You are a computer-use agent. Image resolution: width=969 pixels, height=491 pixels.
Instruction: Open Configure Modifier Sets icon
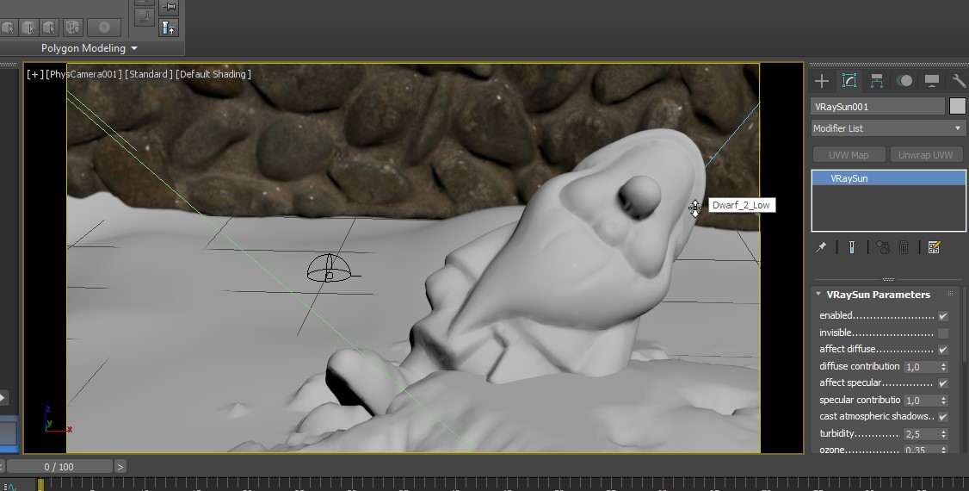click(935, 247)
